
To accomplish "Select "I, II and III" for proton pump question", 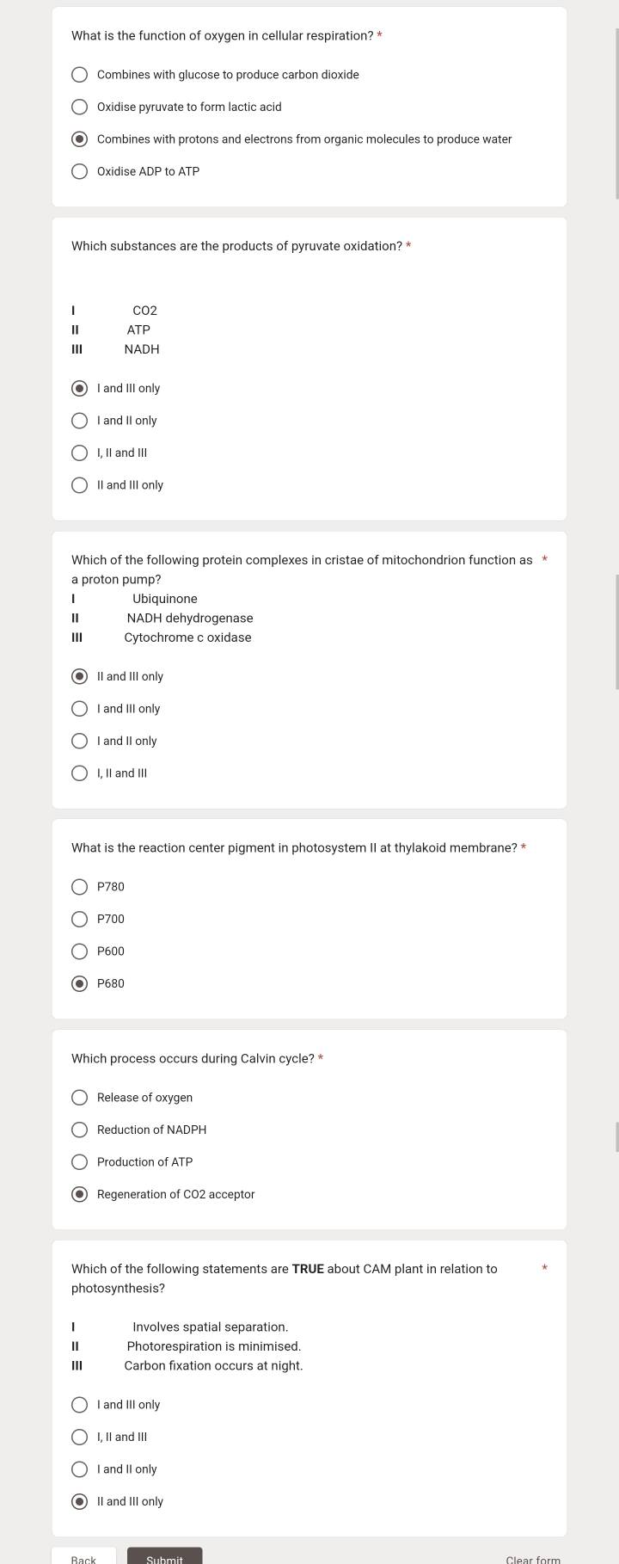I will (79, 773).
